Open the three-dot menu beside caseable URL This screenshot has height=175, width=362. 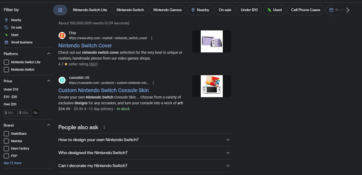153,83
